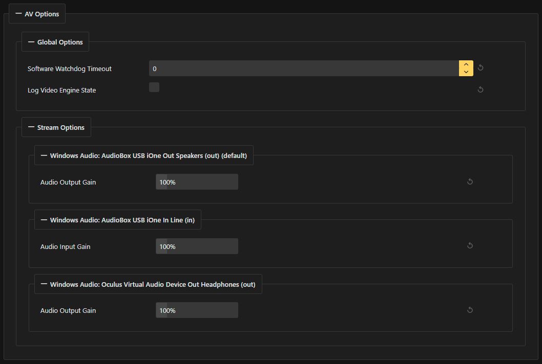Reset Oculus Headphones Audio Output Gain
This screenshot has height=364, width=542.
[x=470, y=310]
